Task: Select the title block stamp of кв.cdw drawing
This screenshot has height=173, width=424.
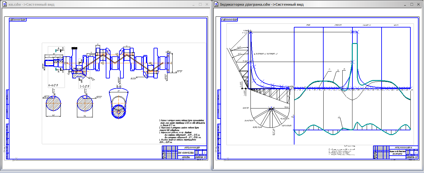Action: tap(184, 153)
